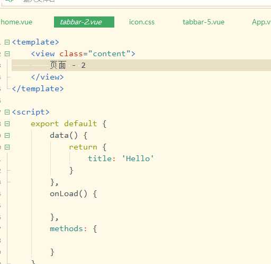Screen dimensions: 271x264
Task: Collapse the view class="content" fold marker
Action: pyautogui.click(x=7, y=54)
